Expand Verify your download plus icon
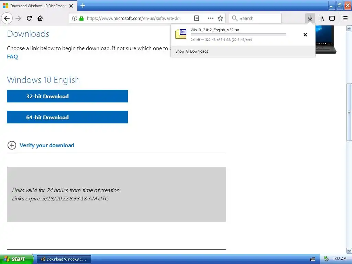 tap(12, 145)
